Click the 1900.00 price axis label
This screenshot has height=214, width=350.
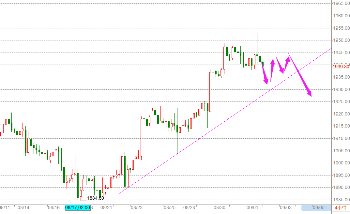[341, 163]
